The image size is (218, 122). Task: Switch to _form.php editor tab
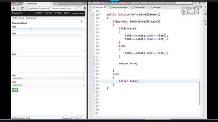click(156, 7)
